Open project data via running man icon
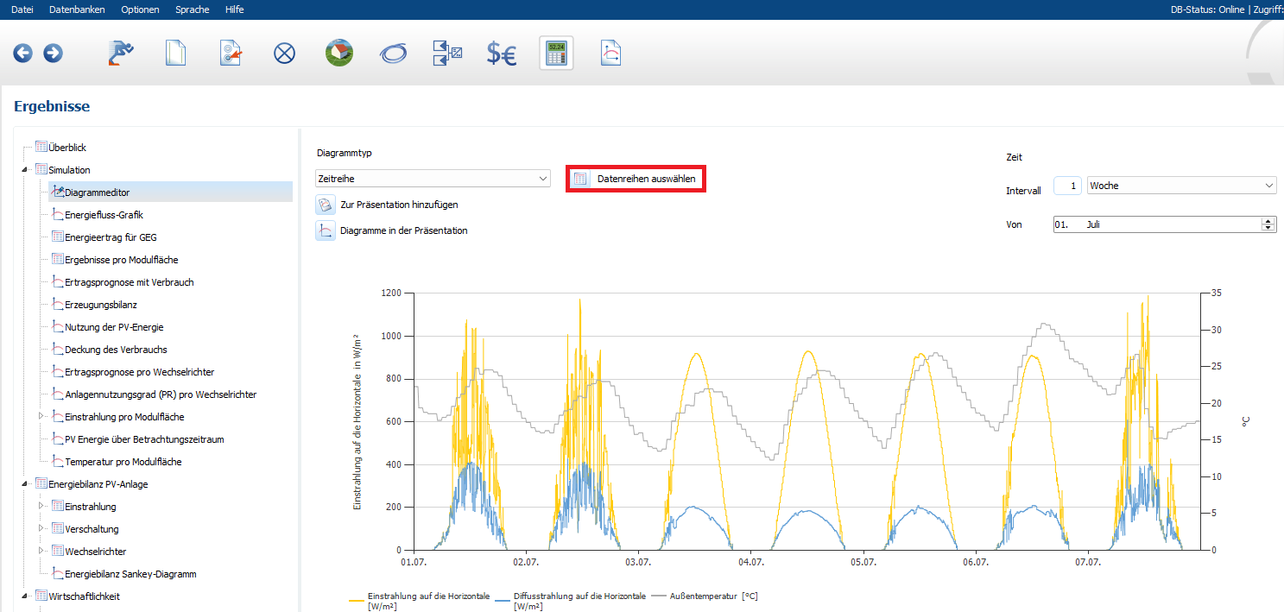Viewport: 1284px width, 612px height. pyautogui.click(x=122, y=54)
